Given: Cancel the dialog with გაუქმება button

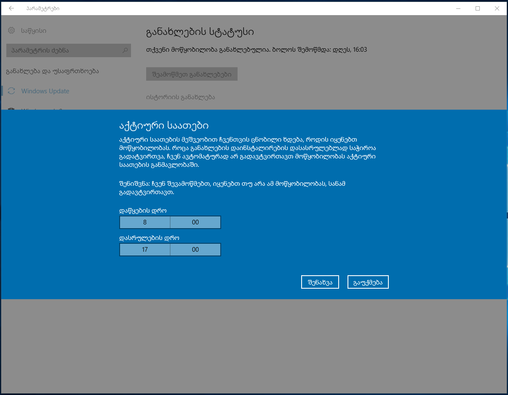Looking at the screenshot, I should coord(368,282).
